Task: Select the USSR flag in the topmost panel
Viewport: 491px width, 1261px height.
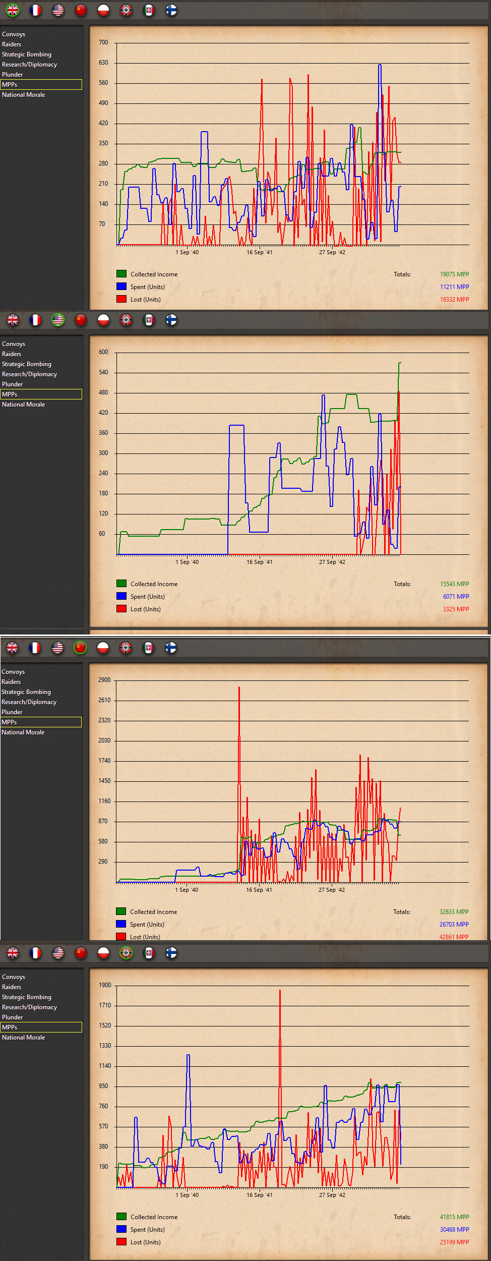Action: (81, 10)
